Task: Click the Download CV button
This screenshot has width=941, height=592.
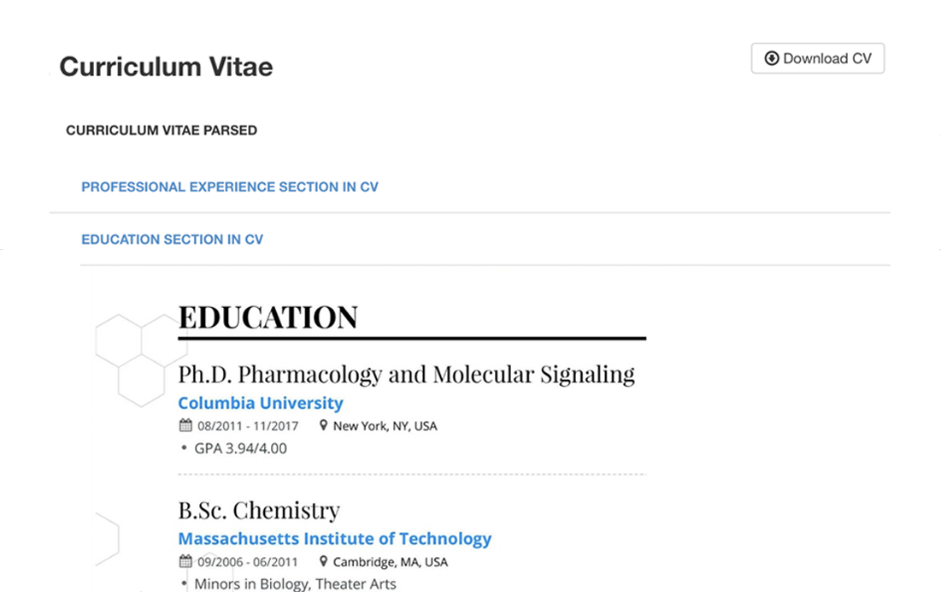Action: tap(817, 58)
